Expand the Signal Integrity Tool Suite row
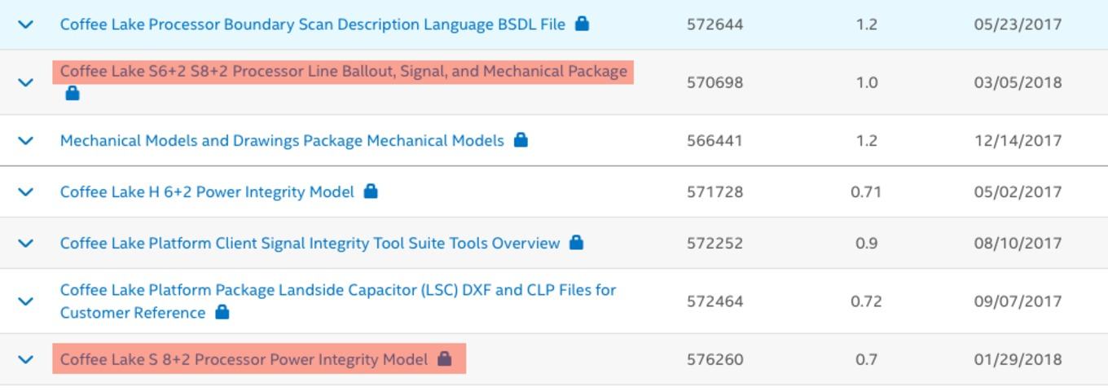Image resolution: width=1108 pixels, height=391 pixels. [x=26, y=243]
